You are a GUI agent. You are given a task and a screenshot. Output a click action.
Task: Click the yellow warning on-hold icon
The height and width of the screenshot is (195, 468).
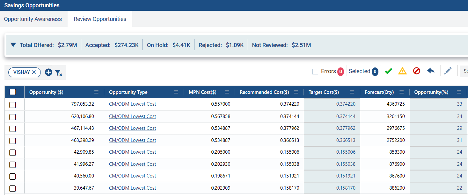(402, 71)
